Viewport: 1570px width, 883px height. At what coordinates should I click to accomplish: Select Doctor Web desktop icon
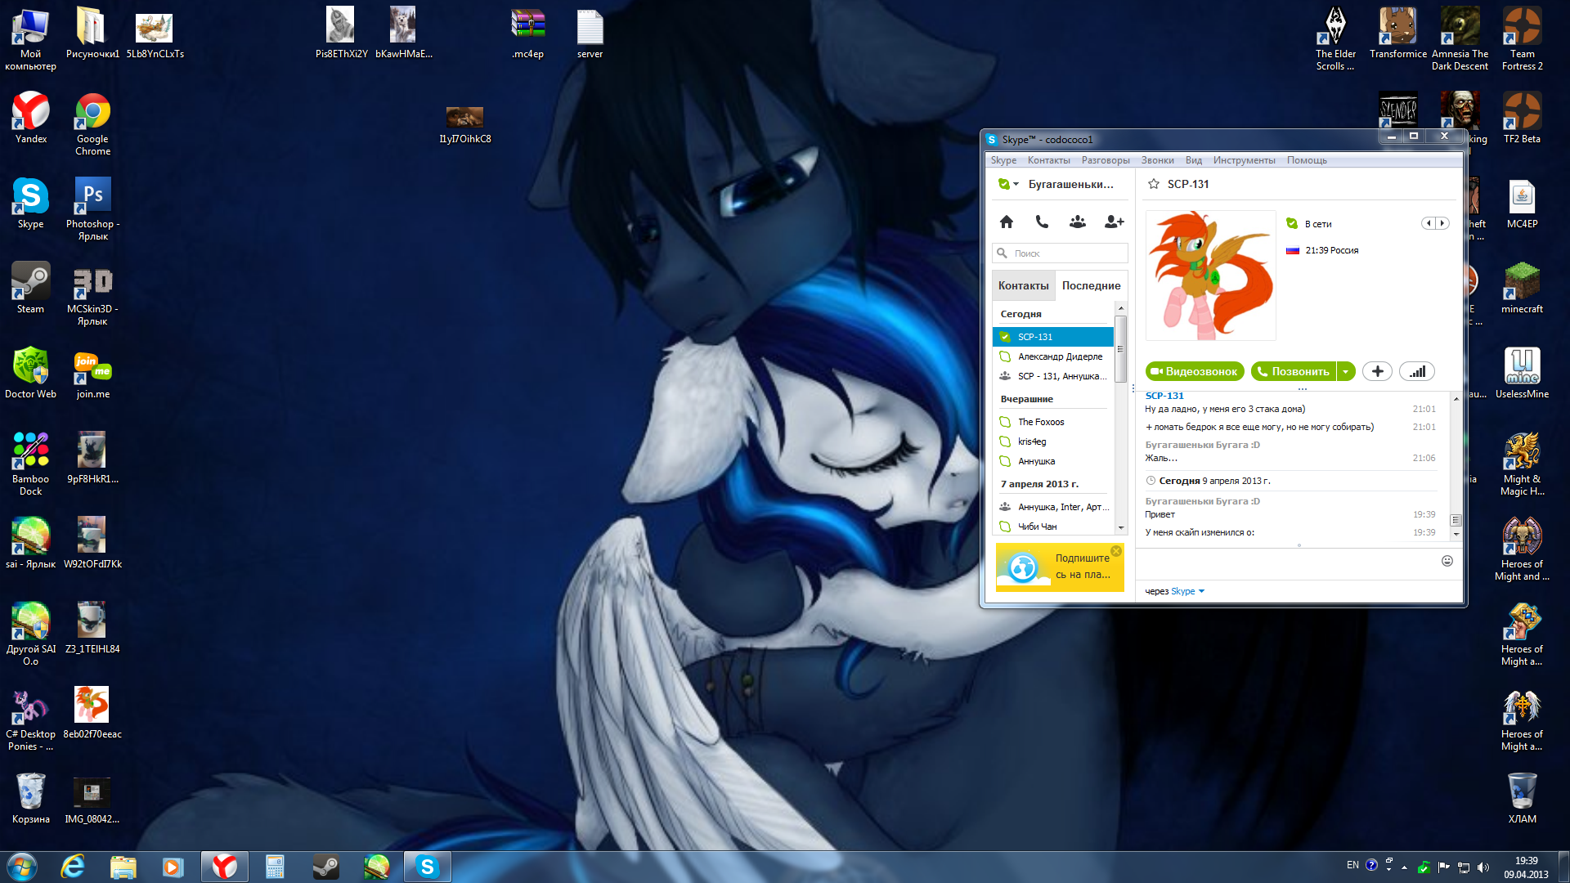point(31,374)
